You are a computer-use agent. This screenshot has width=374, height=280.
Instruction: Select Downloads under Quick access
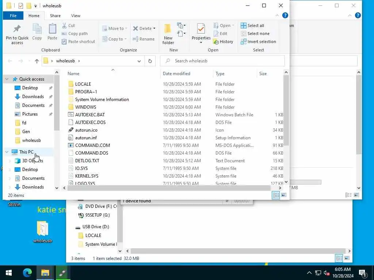[x=33, y=97]
